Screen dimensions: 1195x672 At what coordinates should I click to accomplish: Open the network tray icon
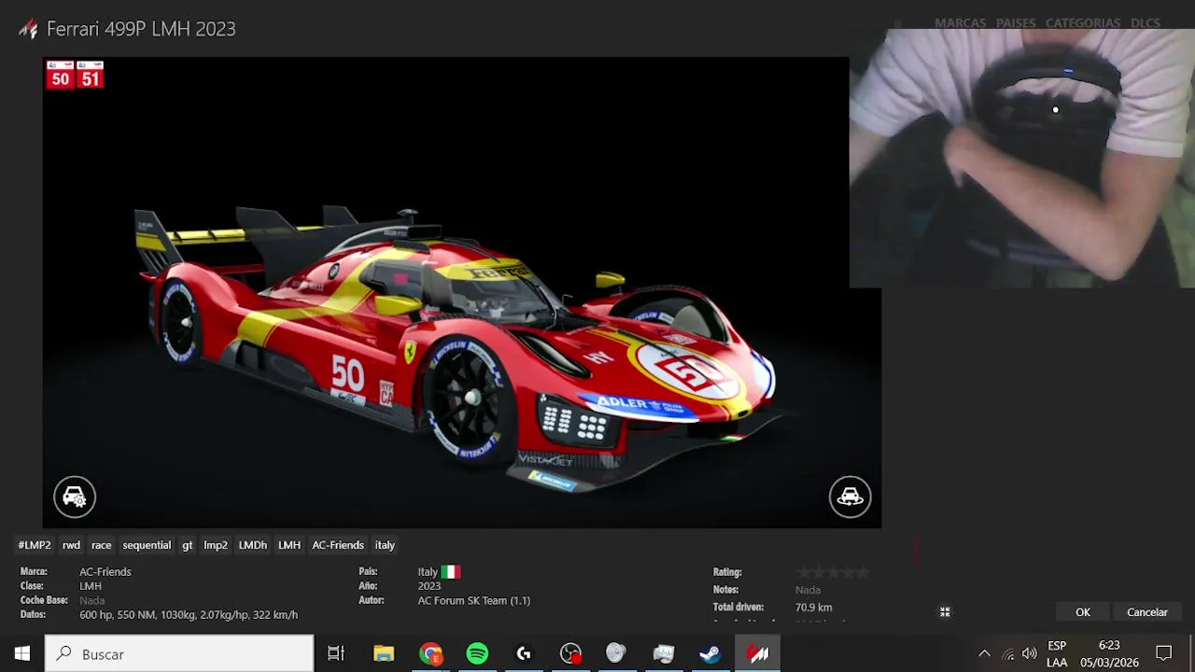click(x=1007, y=653)
